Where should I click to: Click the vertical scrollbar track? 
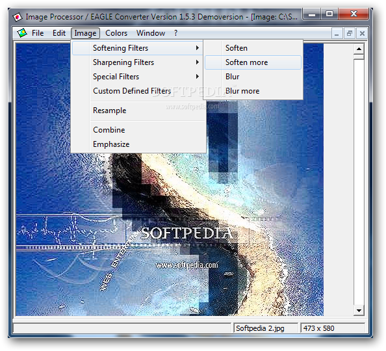point(359,182)
